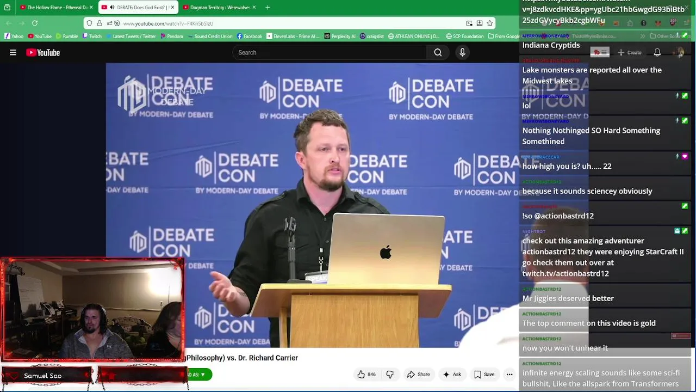Click the 'Indiana Cryptids' chat text
The width and height of the screenshot is (696, 392).
(551, 45)
